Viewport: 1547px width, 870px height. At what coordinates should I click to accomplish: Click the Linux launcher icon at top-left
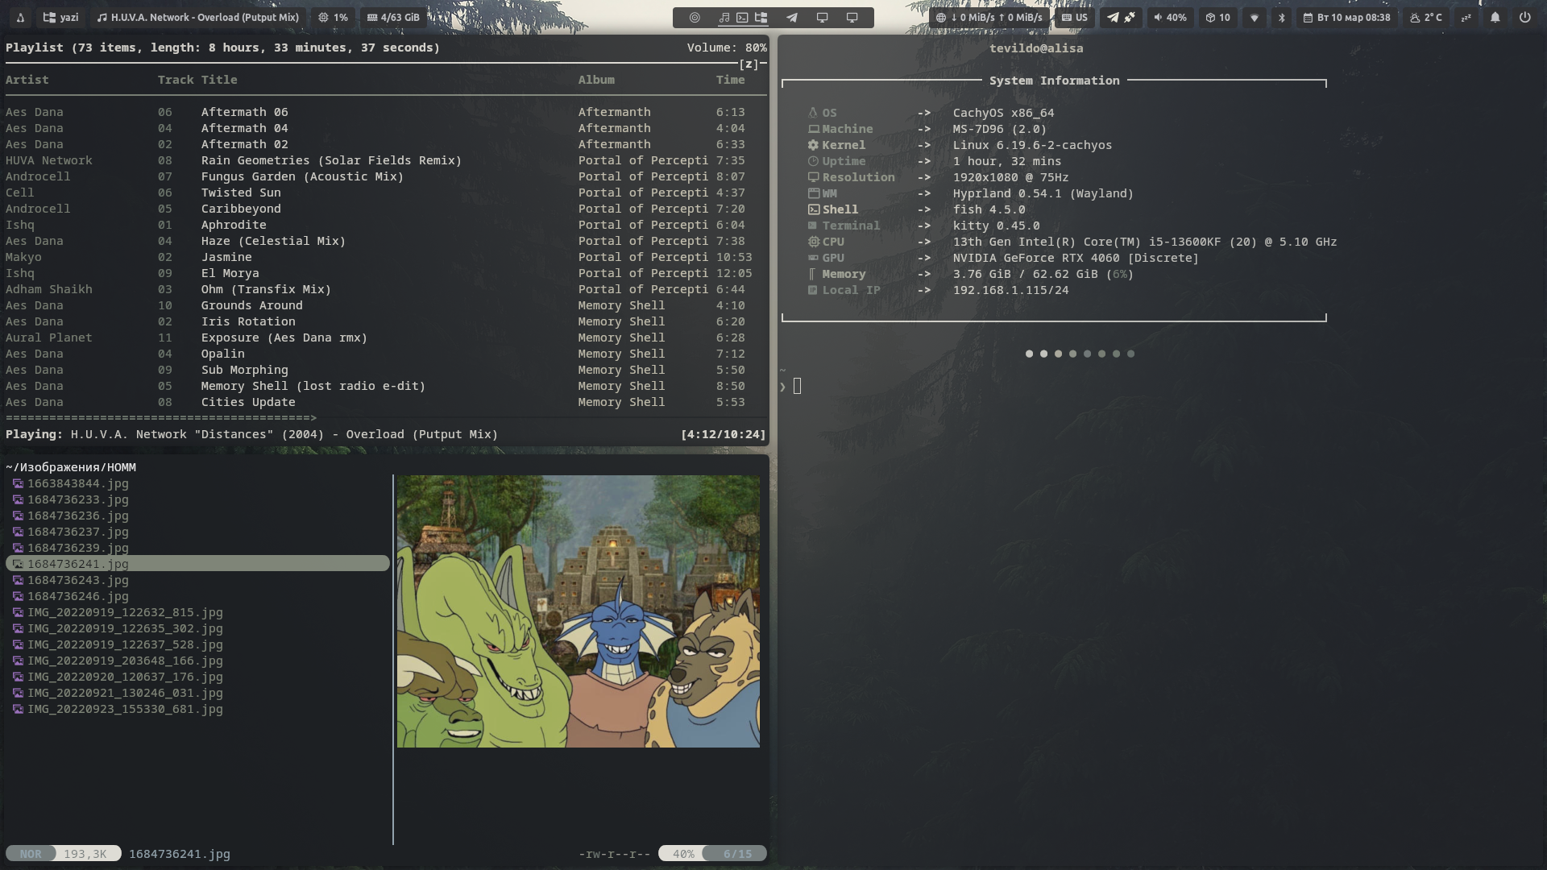click(x=20, y=17)
